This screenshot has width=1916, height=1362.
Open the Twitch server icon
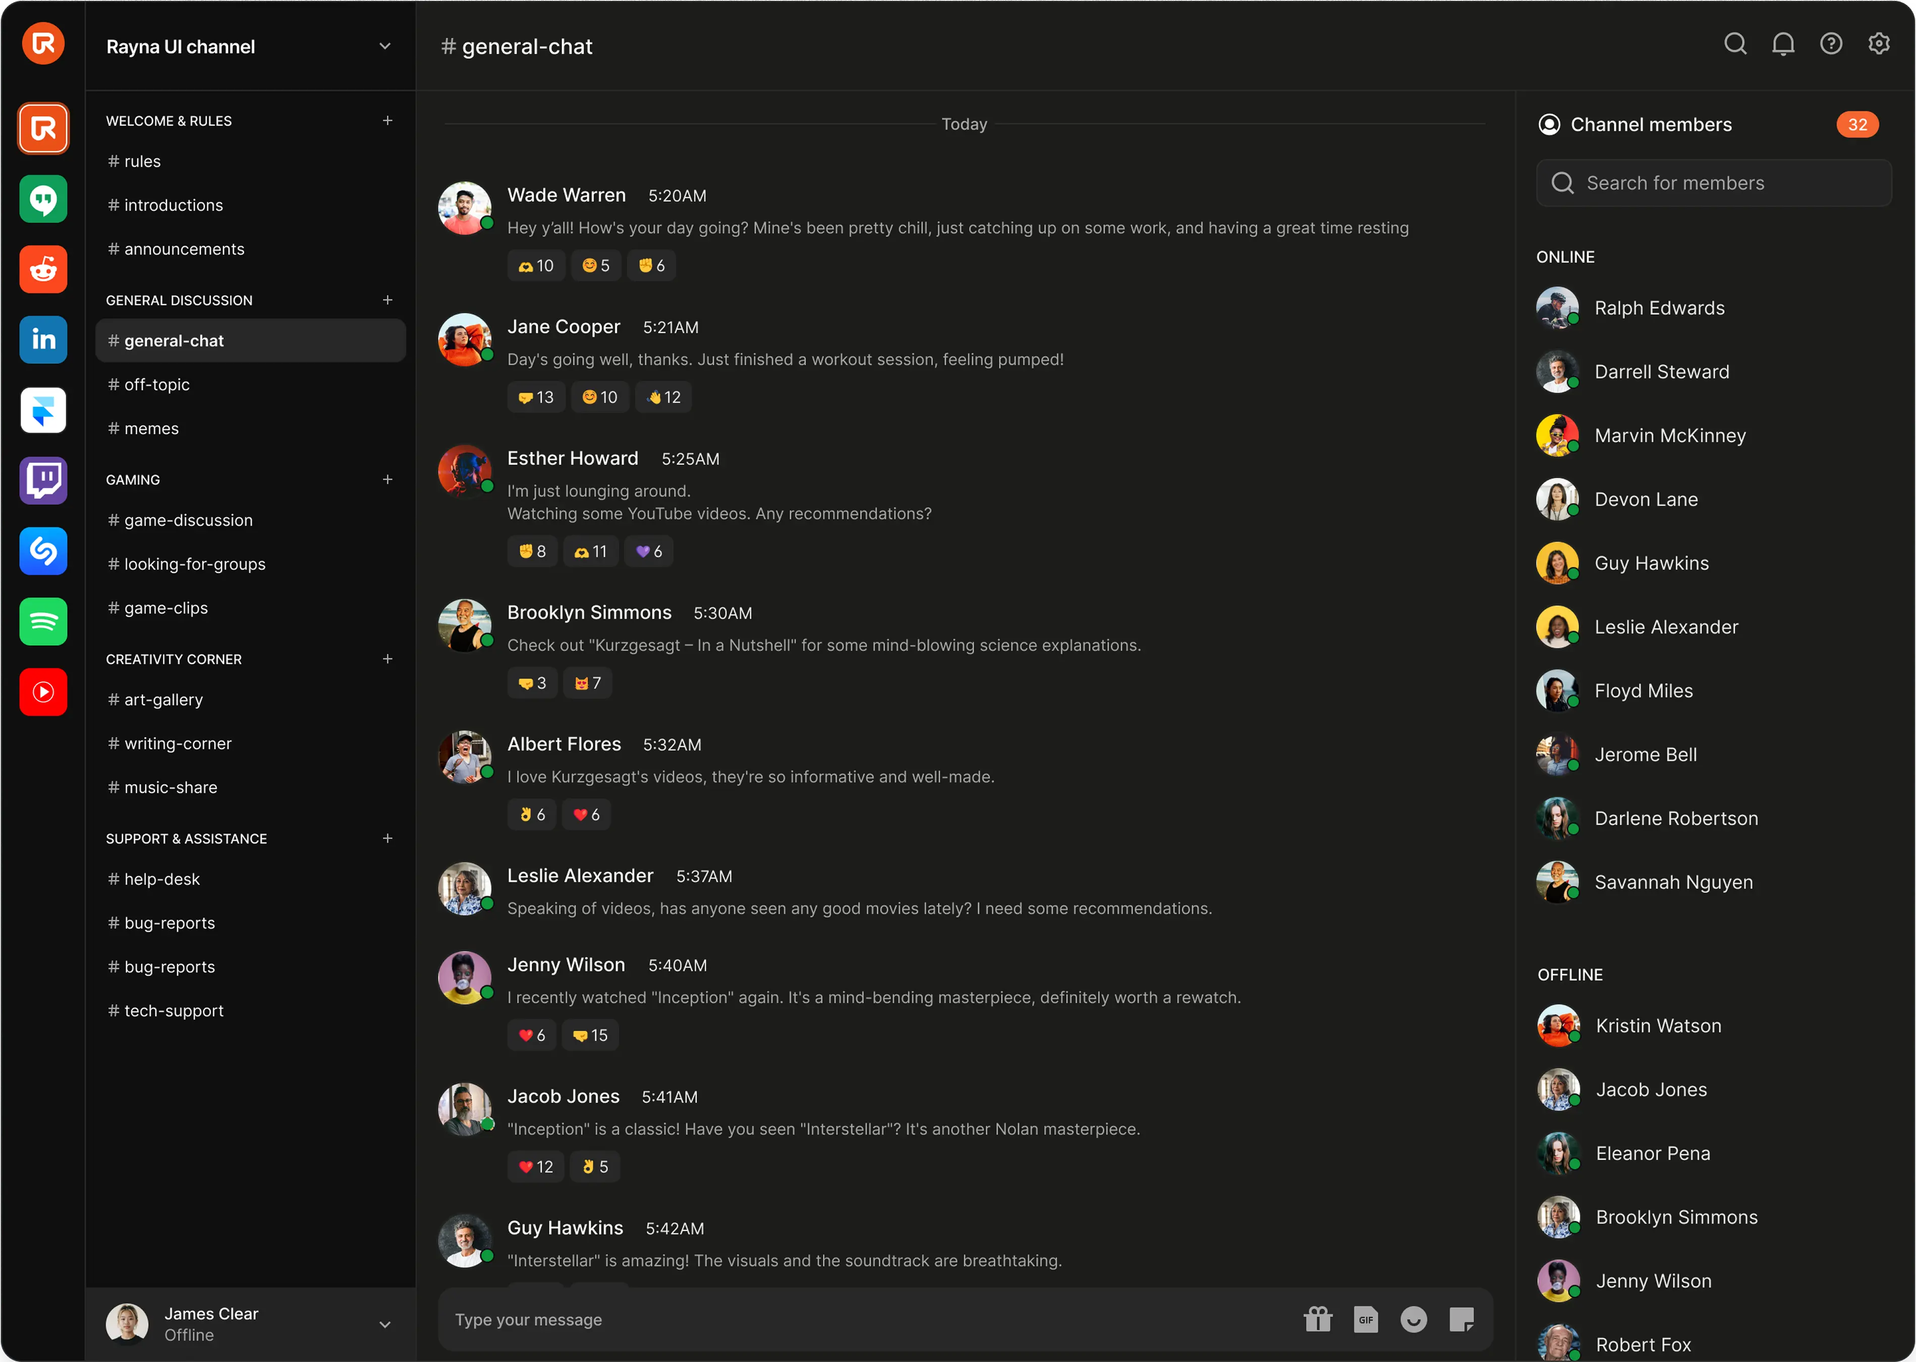coord(42,481)
